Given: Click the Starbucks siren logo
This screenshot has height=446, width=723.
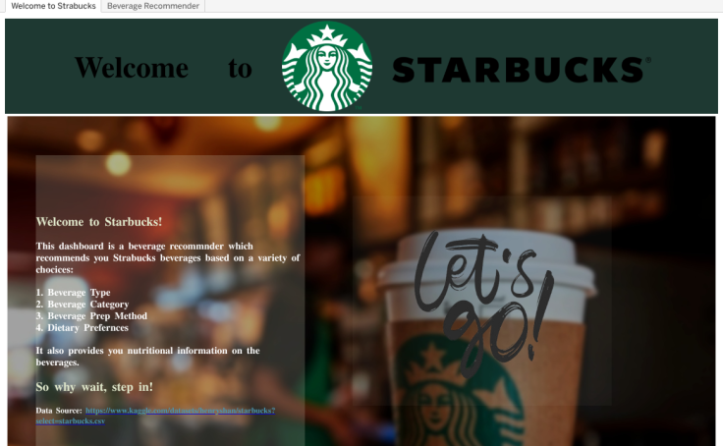Looking at the screenshot, I should (327, 67).
